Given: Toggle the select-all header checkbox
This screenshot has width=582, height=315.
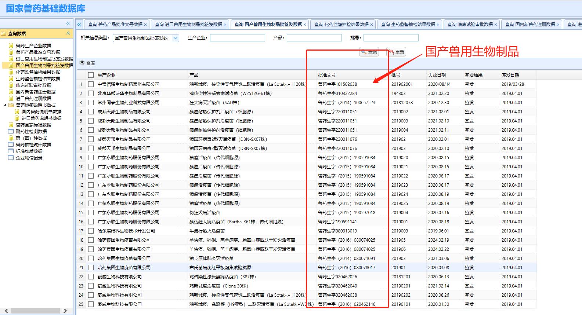Looking at the screenshot, I should (x=91, y=75).
